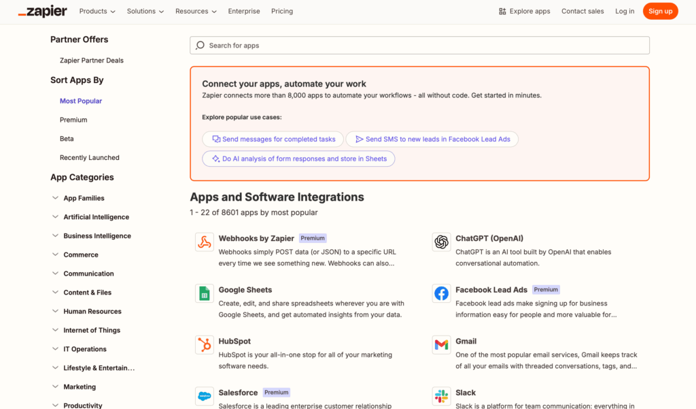Click 'Do AI analysis of form responses' chip
This screenshot has width=696, height=409.
pos(298,159)
